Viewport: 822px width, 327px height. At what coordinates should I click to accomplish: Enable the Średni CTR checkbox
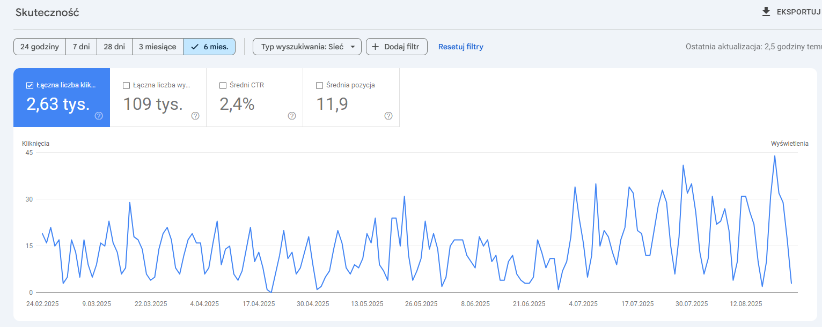(x=223, y=85)
